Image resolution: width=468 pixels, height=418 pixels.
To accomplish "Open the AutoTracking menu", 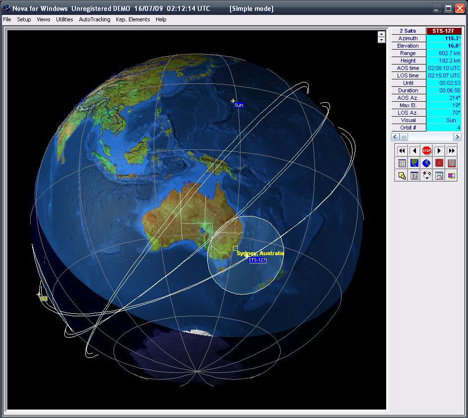I will click(95, 19).
